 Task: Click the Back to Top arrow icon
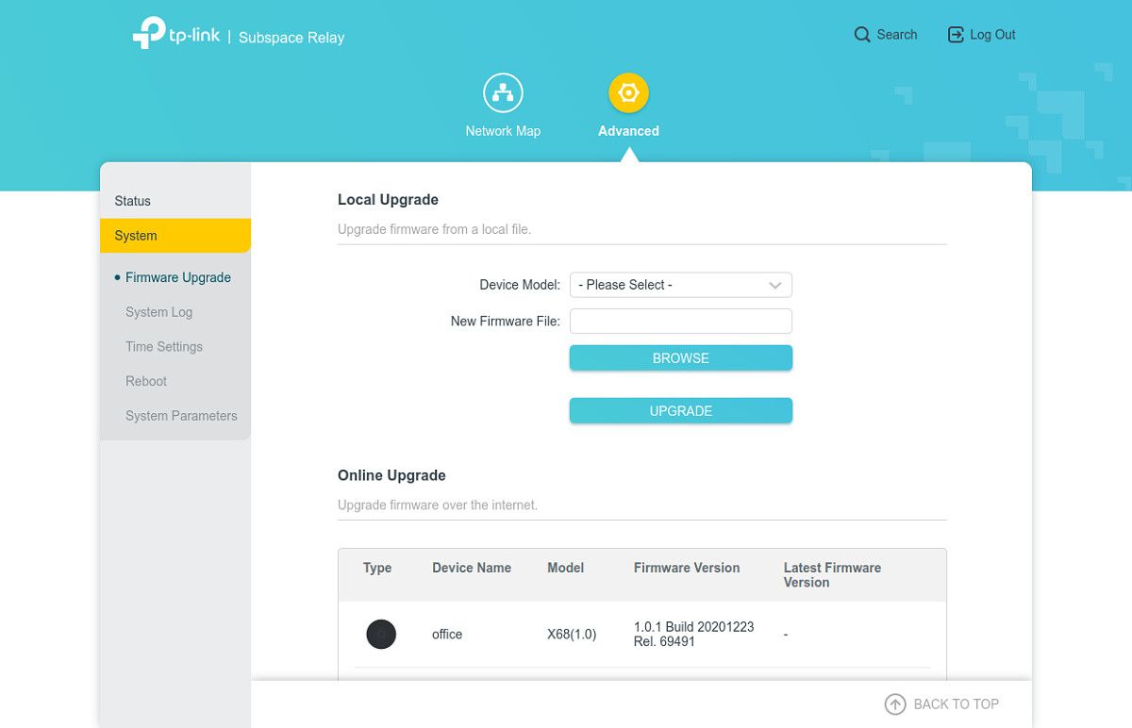894,704
